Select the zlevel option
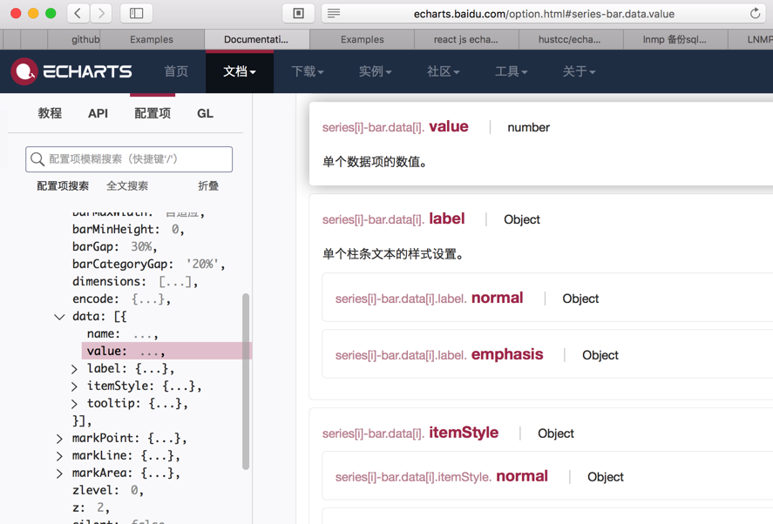Viewport: 773px width, 524px height. click(x=107, y=491)
